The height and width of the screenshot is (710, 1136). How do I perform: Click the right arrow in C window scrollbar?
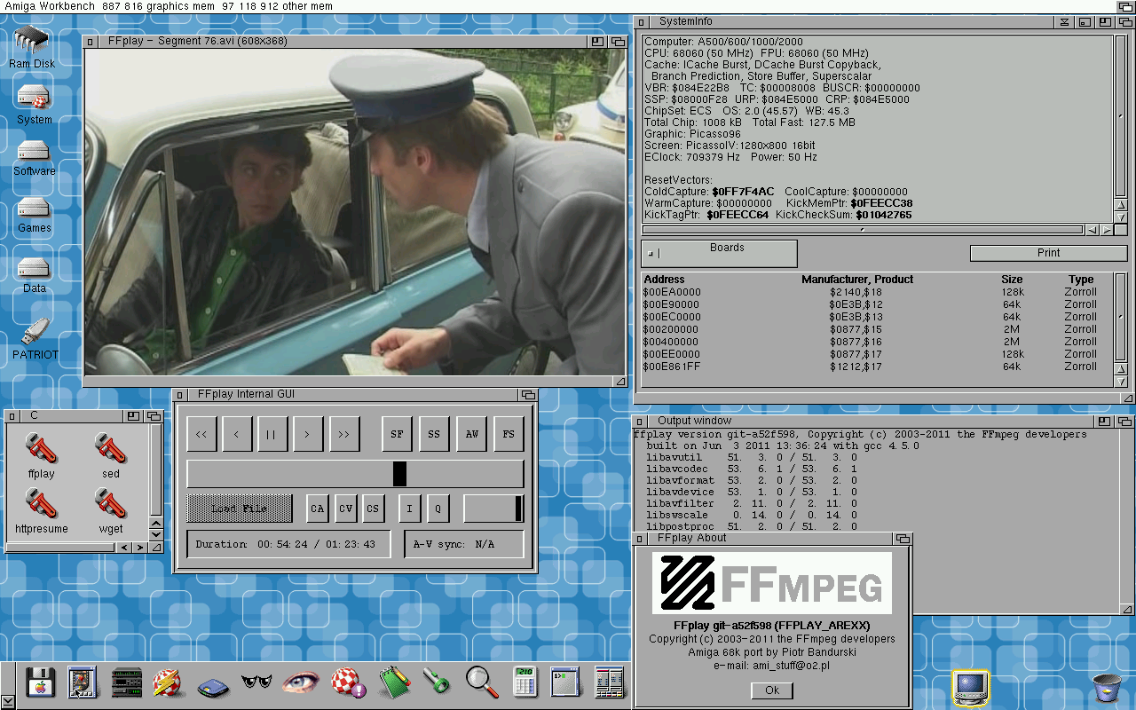click(x=140, y=548)
